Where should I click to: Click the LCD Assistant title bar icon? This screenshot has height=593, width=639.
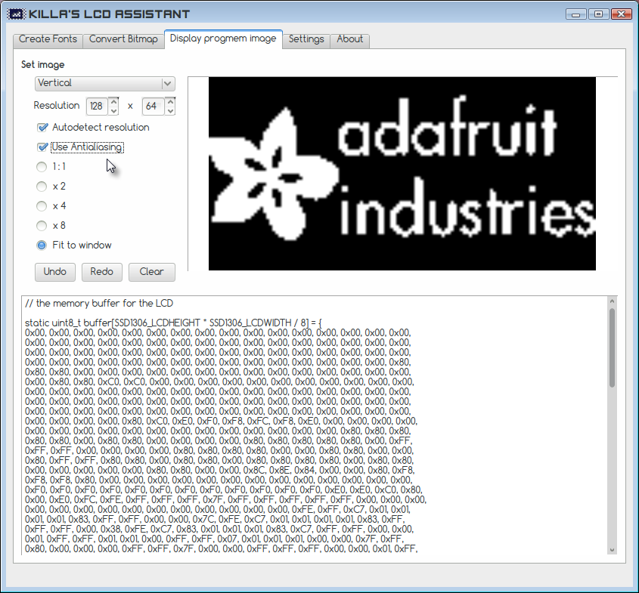pos(17,14)
